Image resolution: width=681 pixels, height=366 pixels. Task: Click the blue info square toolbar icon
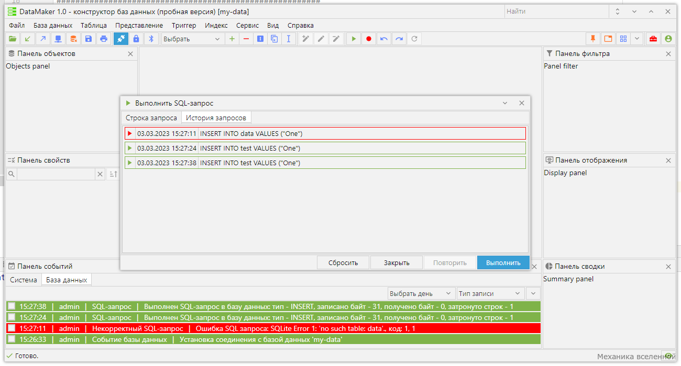point(260,39)
